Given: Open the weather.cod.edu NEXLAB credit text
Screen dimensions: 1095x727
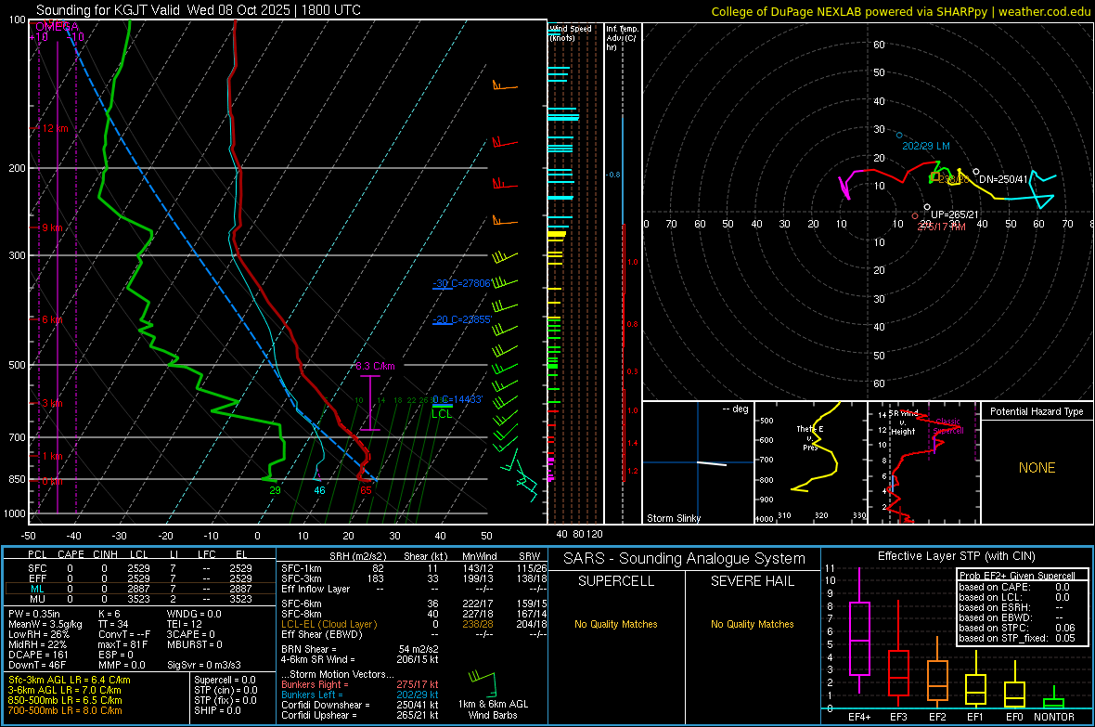Looking at the screenshot, I should [x=901, y=11].
